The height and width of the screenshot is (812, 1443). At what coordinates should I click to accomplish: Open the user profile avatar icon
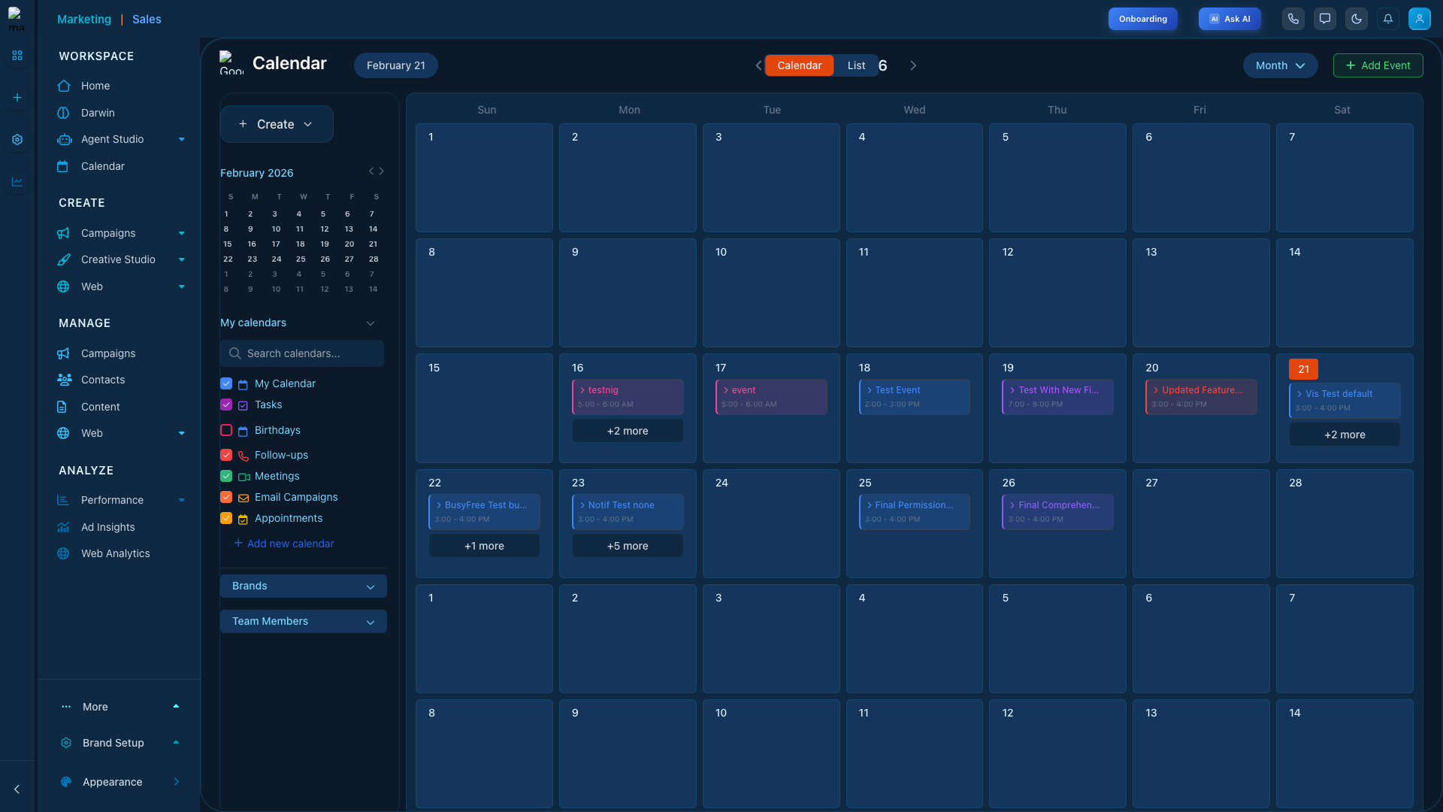click(1419, 19)
